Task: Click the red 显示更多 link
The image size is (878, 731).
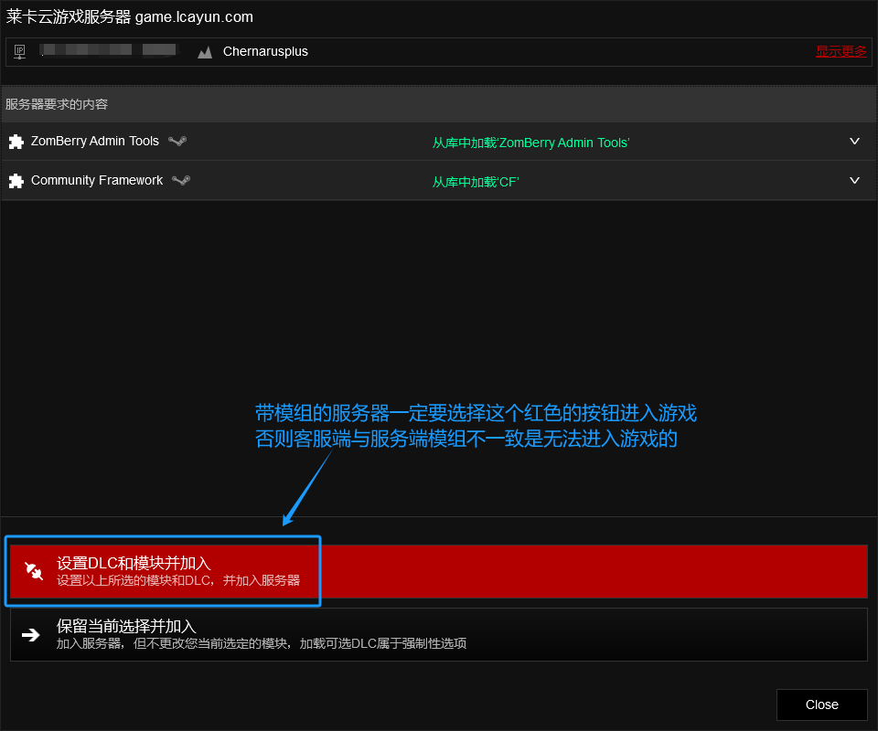Action: pos(841,52)
